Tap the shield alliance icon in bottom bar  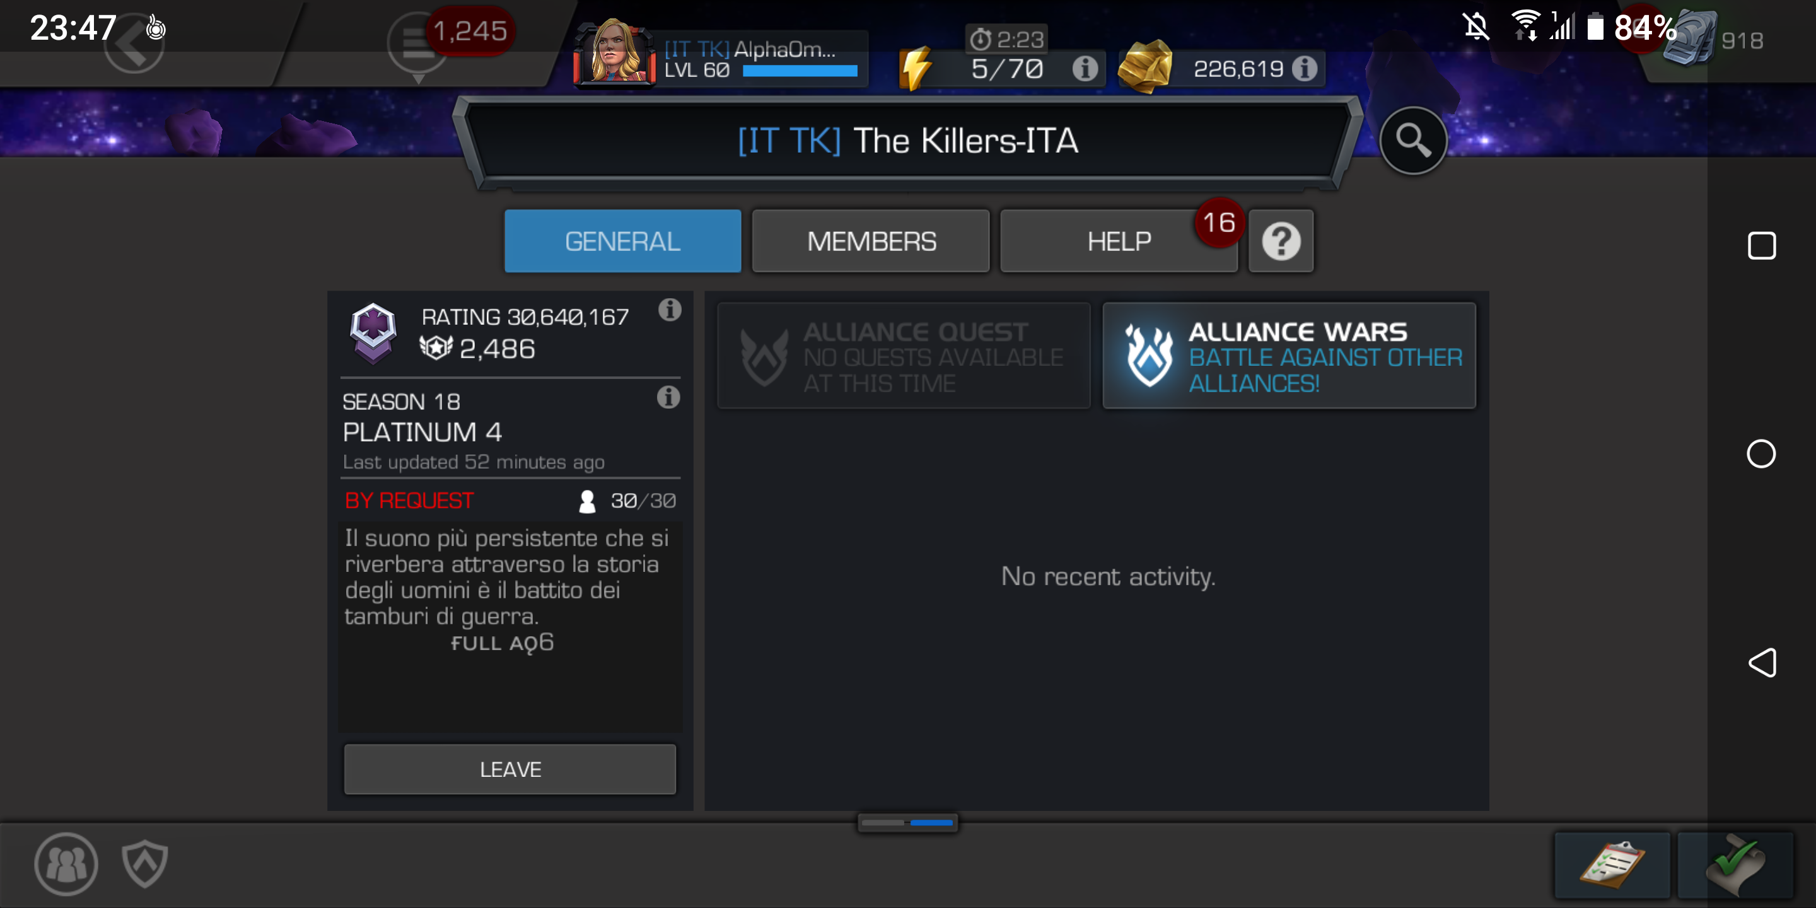(144, 864)
